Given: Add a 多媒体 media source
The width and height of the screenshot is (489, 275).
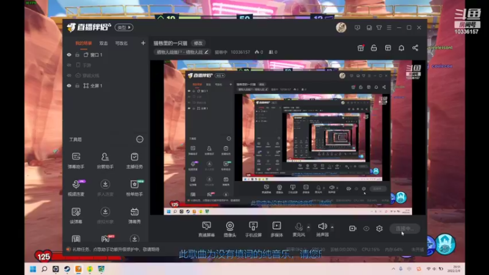Looking at the screenshot, I should 277,229.
